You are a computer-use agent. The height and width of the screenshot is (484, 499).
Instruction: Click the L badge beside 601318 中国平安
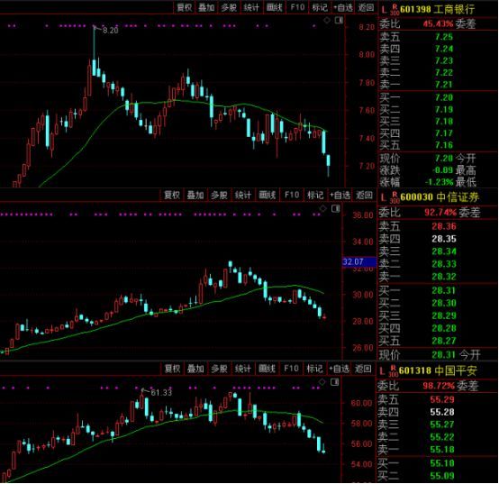tap(383, 371)
